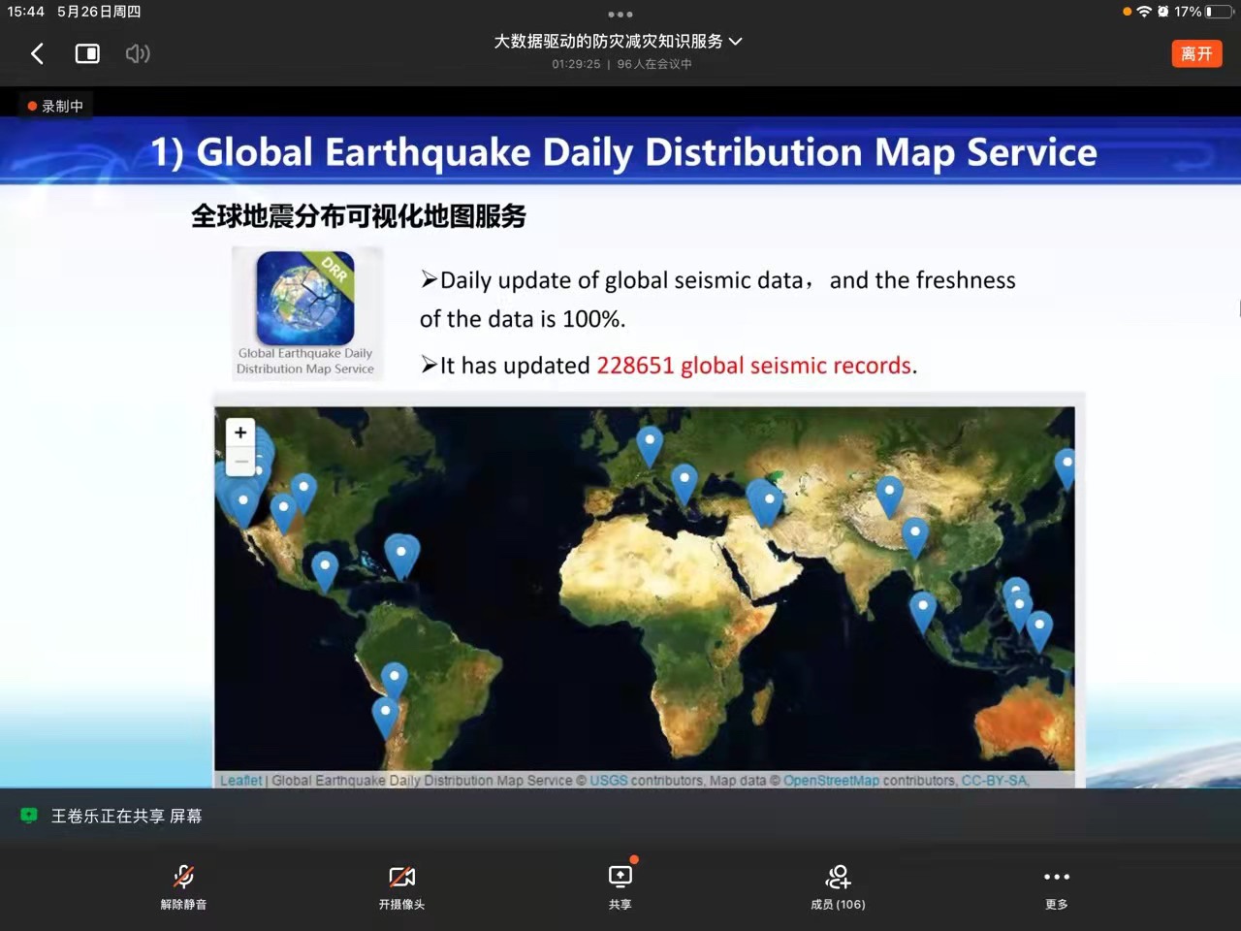Click the Global Earthquake service globe thumbnail
1241x931 pixels.
point(305,298)
